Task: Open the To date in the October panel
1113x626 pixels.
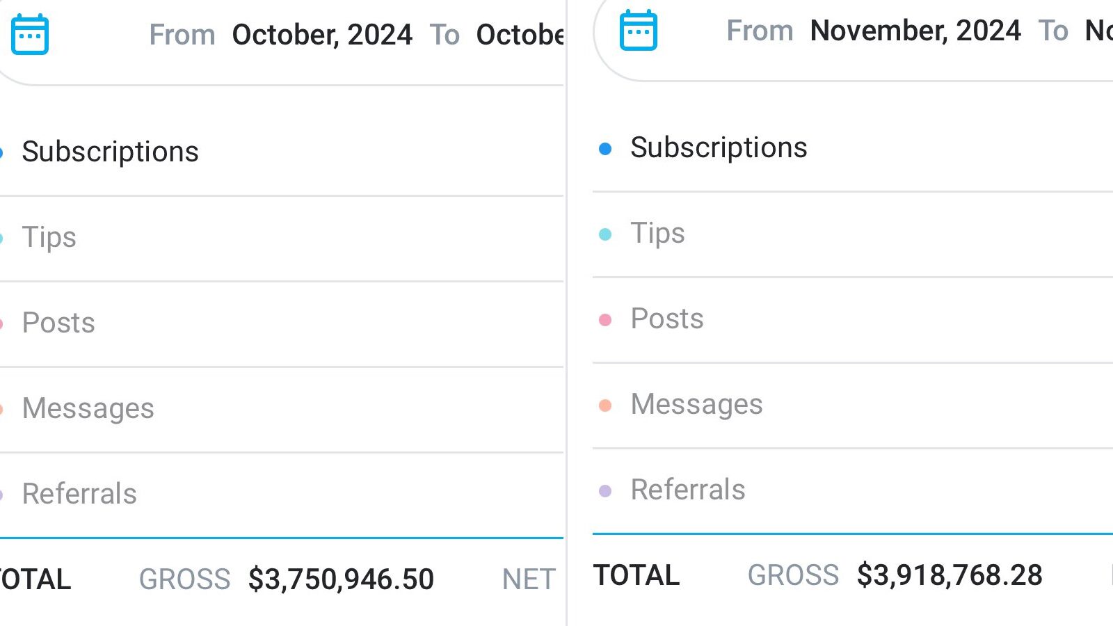Action: tap(519, 35)
